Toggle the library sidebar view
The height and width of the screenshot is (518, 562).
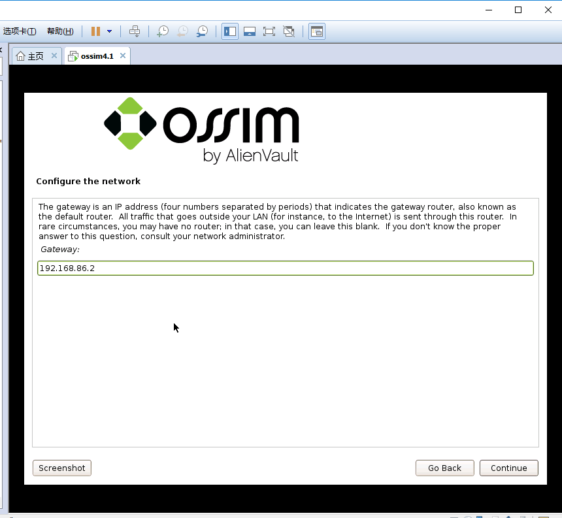point(230,31)
